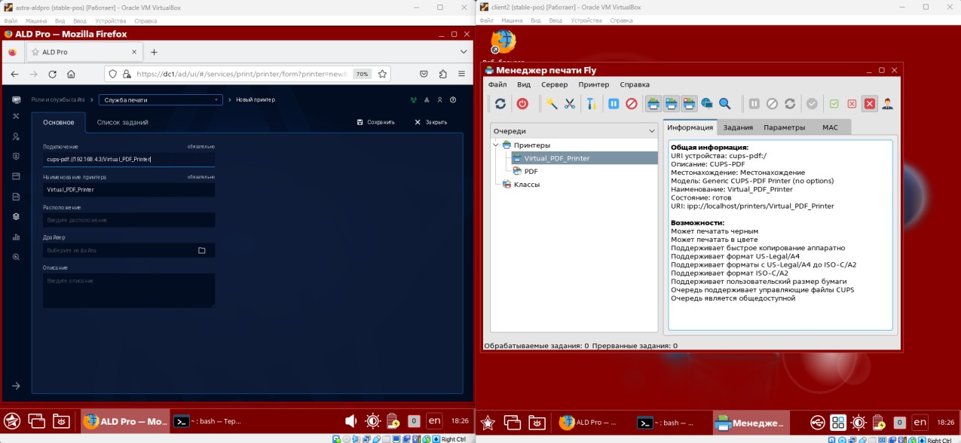Click the wrench tools icon in ALD Pro sidebar

click(17, 116)
